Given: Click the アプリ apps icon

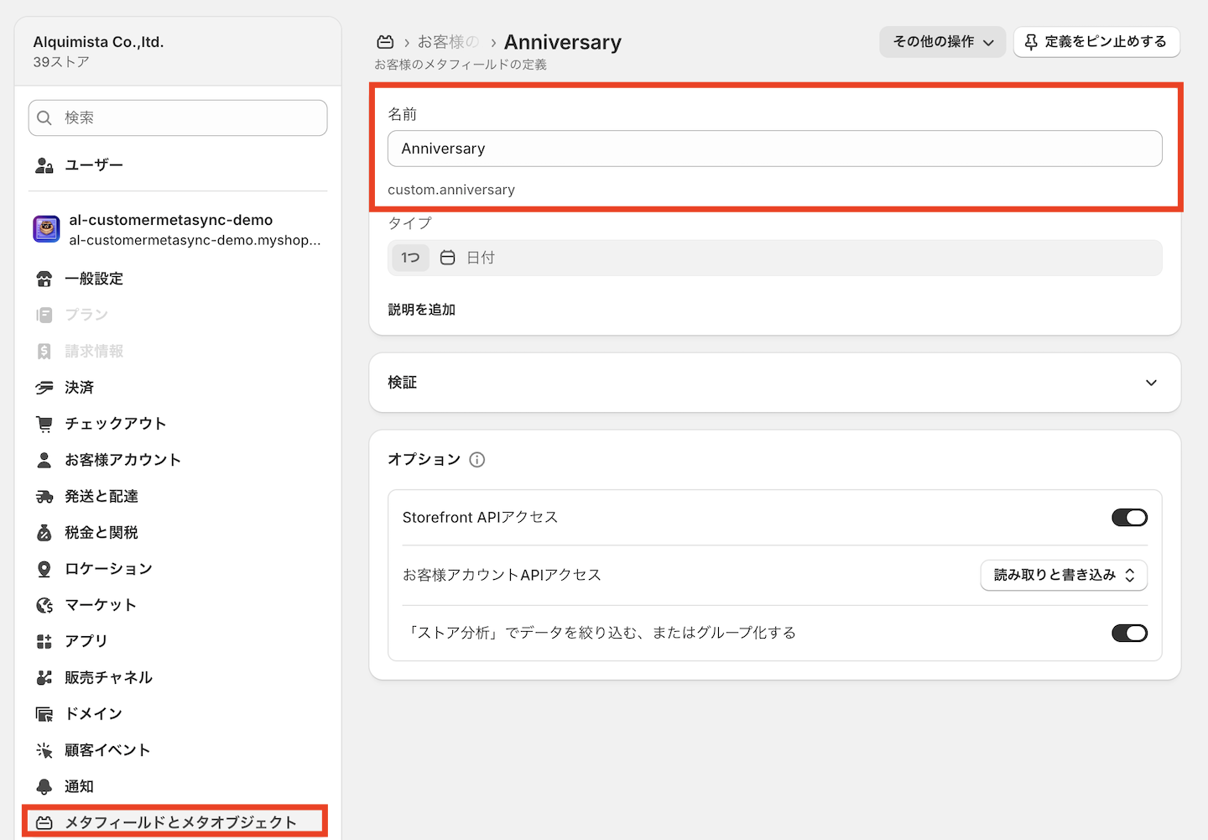Looking at the screenshot, I should click(44, 641).
